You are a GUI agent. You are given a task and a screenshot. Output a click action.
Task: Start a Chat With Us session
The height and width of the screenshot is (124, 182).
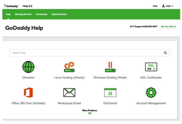pyautogui.click(x=169, y=27)
